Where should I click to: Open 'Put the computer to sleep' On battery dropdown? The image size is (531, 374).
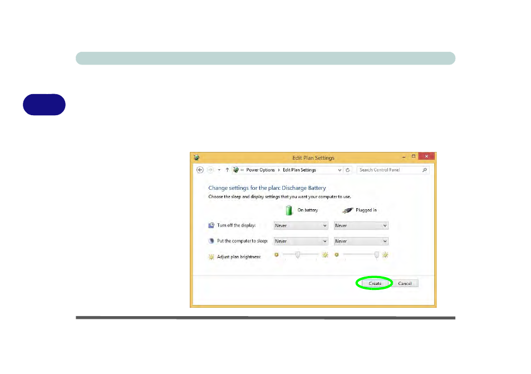point(301,241)
